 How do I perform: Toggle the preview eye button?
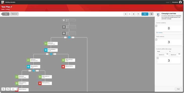[126, 14]
